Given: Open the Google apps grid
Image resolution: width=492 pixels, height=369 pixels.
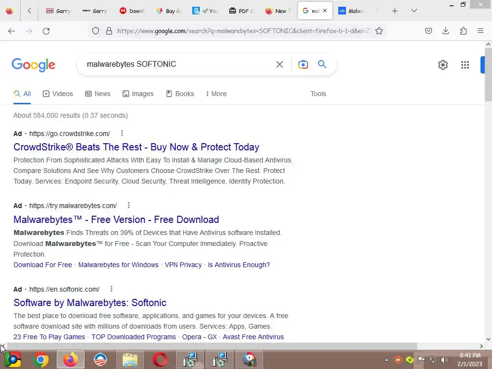Looking at the screenshot, I should (465, 65).
